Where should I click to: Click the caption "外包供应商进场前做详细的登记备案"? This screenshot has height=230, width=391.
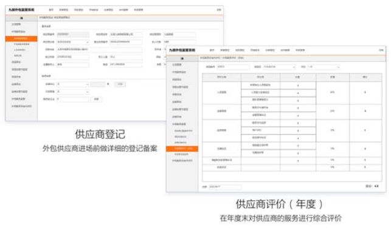(100, 149)
